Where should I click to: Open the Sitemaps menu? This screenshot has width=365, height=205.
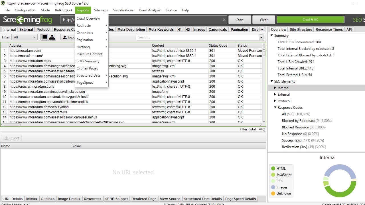point(101,10)
